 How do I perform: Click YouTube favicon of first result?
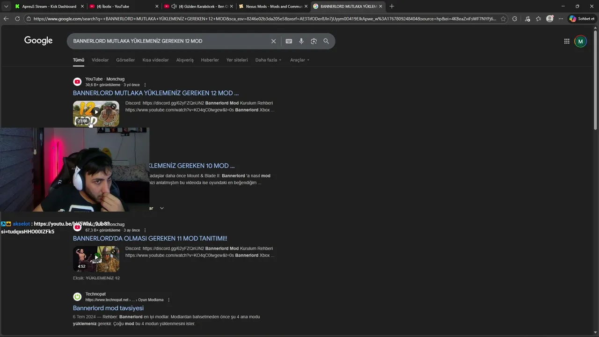click(x=77, y=82)
